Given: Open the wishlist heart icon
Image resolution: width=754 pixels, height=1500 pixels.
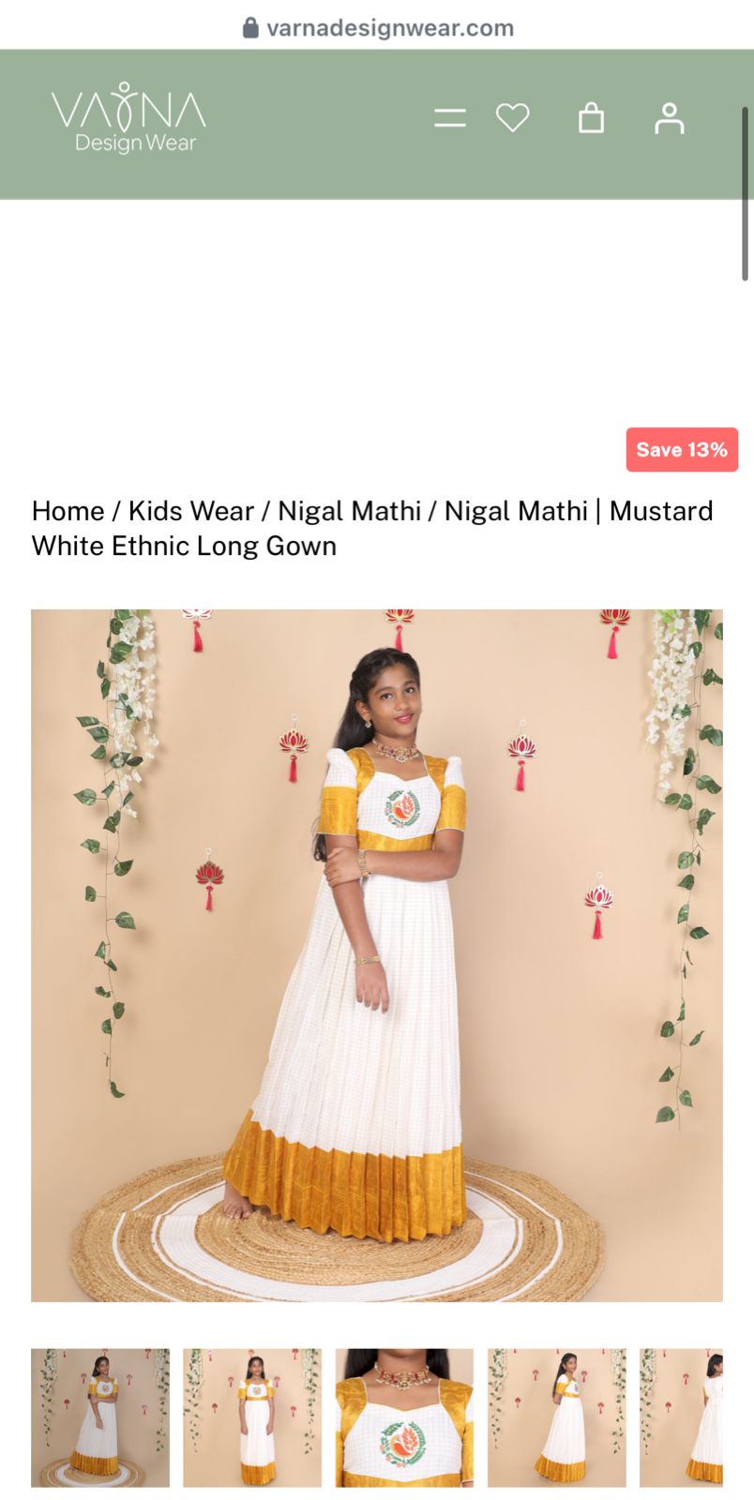Looking at the screenshot, I should point(513,118).
